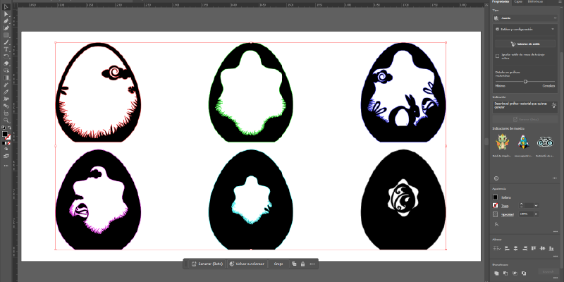Select the Type tool
This screenshot has width=564, height=282.
pos(6,49)
